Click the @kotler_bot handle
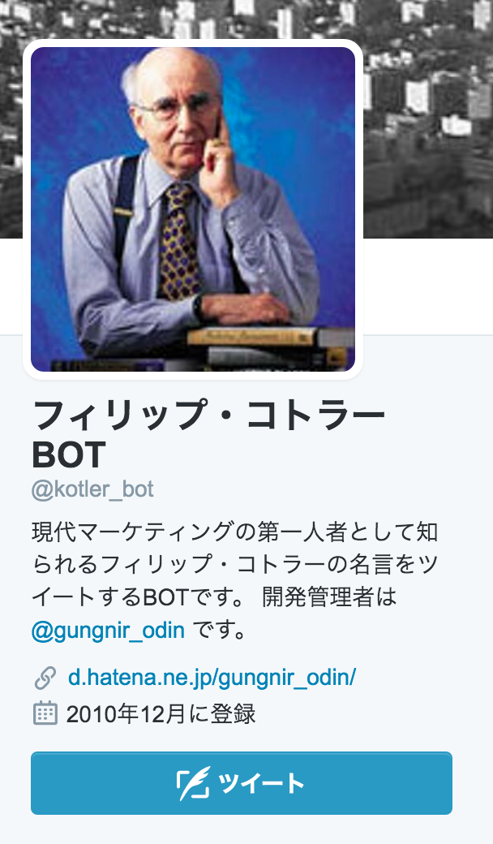The height and width of the screenshot is (844, 493). click(x=92, y=489)
